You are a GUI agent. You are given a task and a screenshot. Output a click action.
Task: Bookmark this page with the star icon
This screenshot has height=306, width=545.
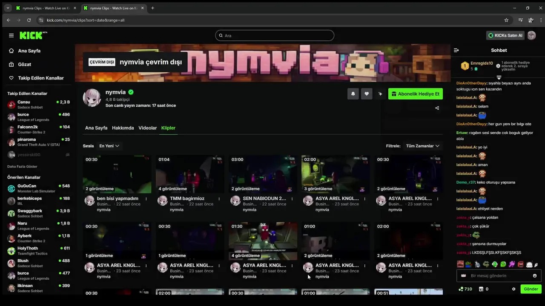tap(506, 20)
